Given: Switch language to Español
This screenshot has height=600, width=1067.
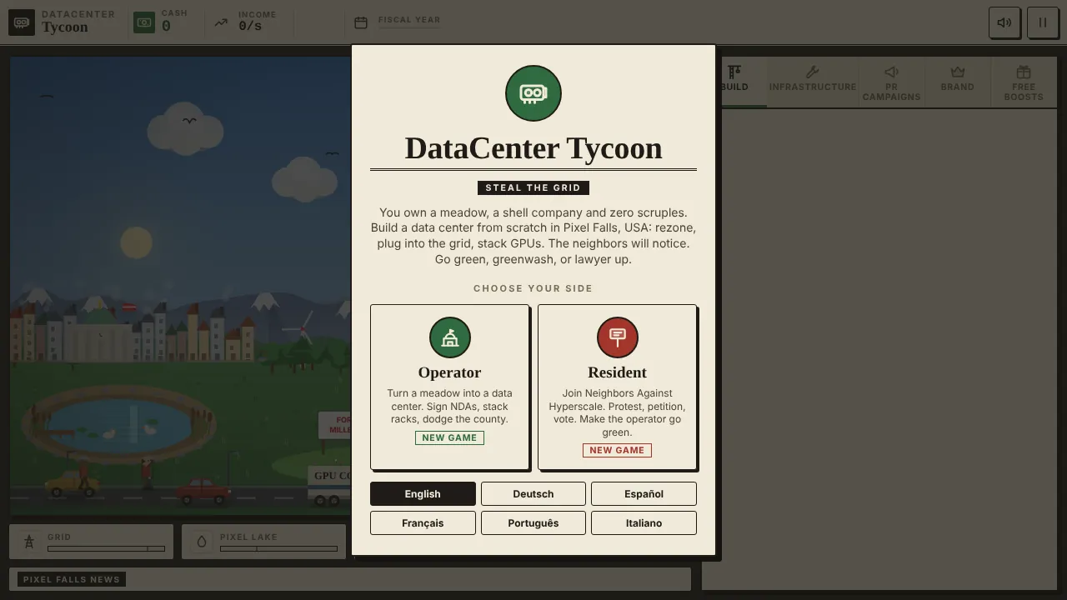Looking at the screenshot, I should 644,493.
